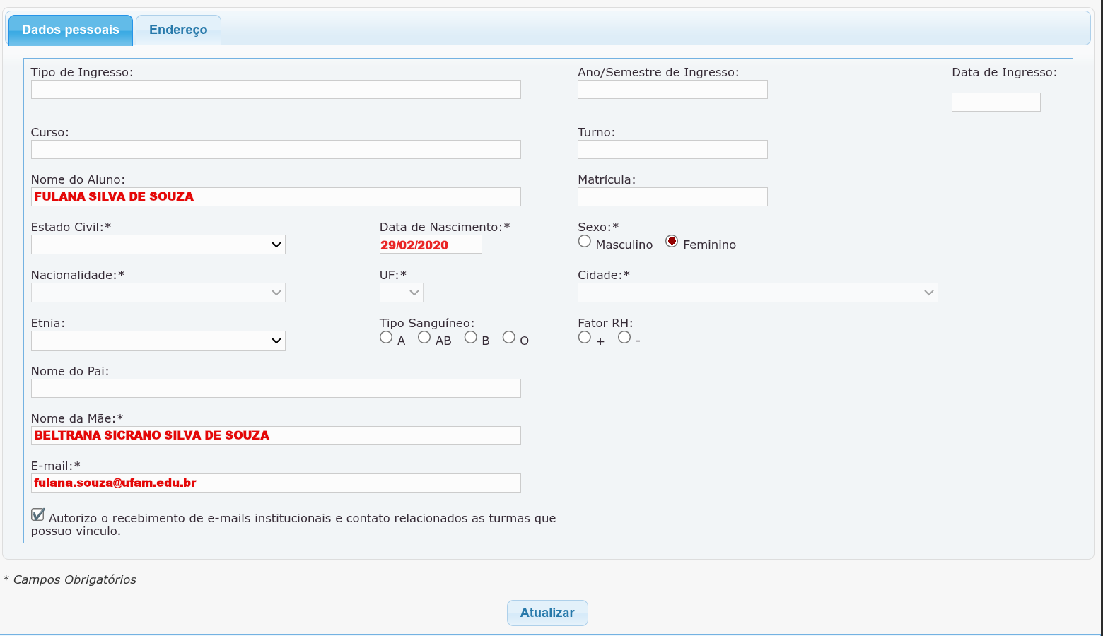Click the Data de Nascimento field

431,245
